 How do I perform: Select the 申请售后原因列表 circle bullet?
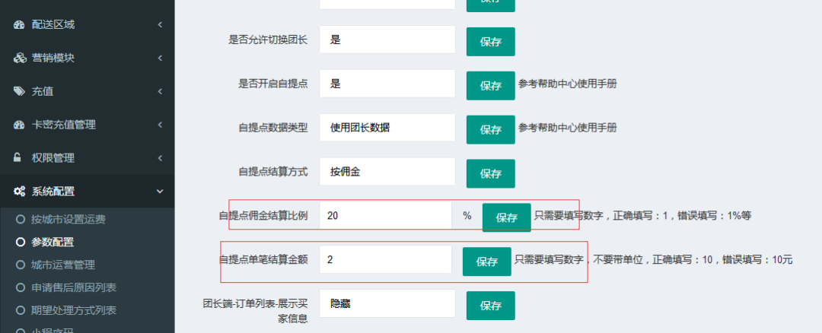[x=21, y=287]
